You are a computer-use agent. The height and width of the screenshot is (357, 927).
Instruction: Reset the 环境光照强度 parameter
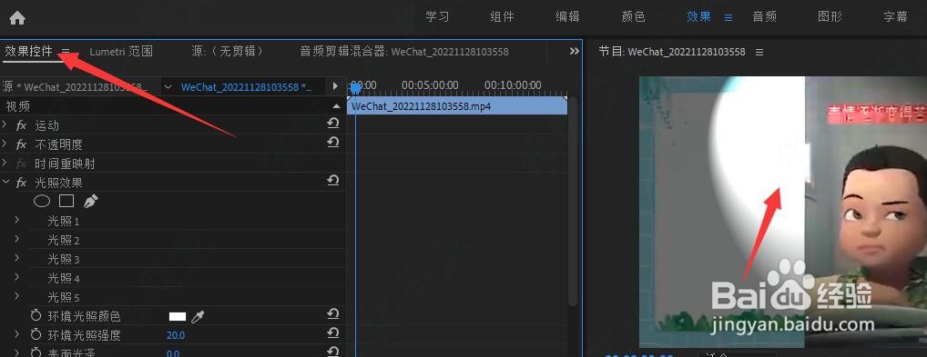(333, 333)
